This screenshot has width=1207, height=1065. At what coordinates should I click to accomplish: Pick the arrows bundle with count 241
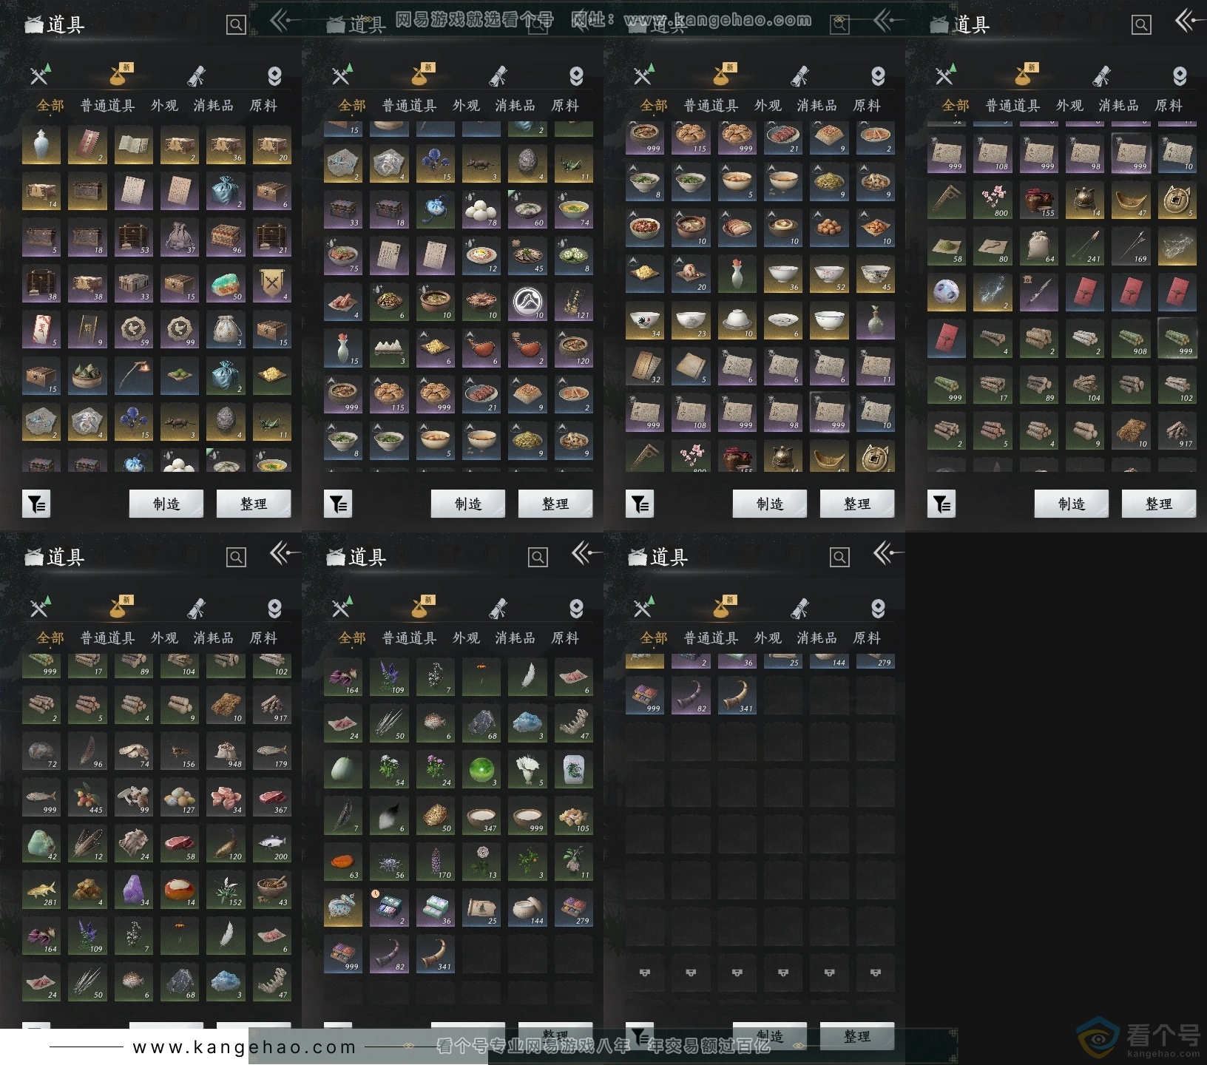[1084, 246]
